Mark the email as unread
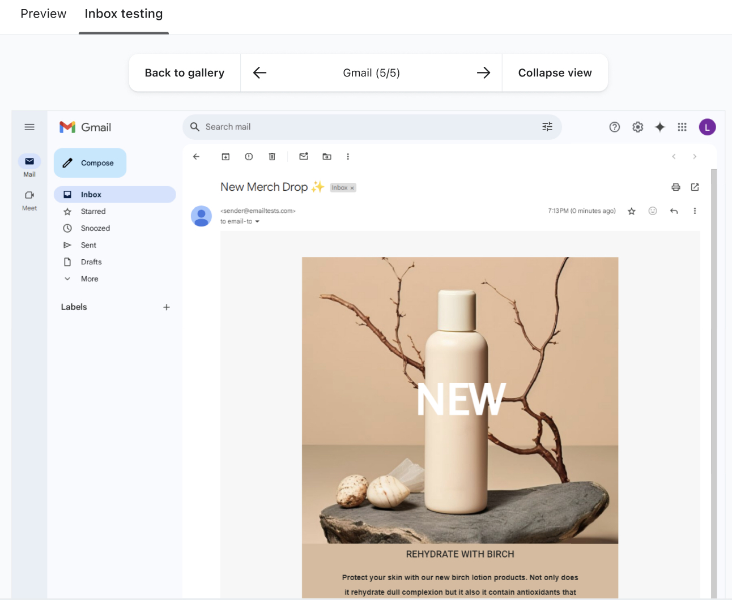The width and height of the screenshot is (732, 600). [304, 156]
